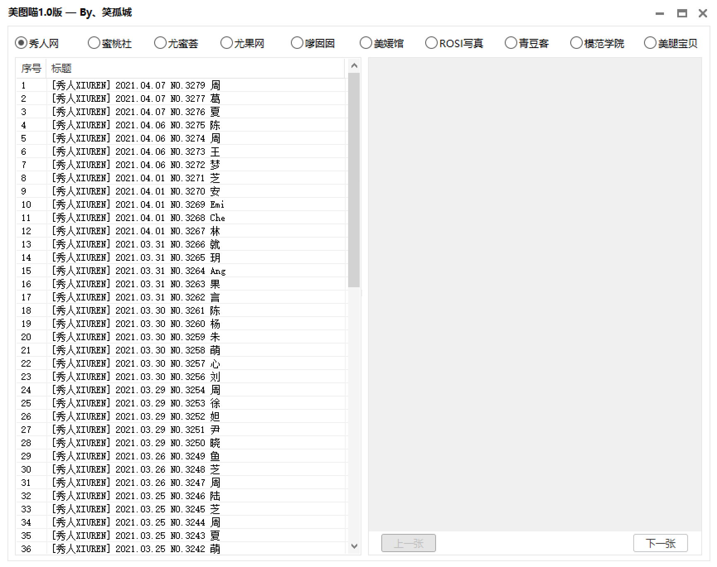Image resolution: width=717 pixels, height=567 pixels.
Task: Select row 1 titled NO.3279
Action: click(181, 85)
